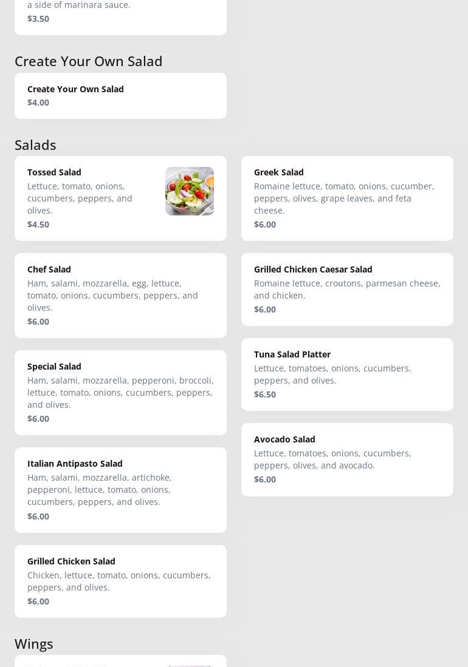Viewport: 468px width, 667px height.
Task: Select the Italian Antipasto Salad
Action: coord(75,464)
